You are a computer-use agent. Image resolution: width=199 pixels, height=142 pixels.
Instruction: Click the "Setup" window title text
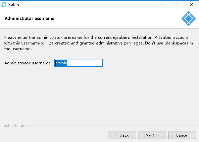tap(14, 5)
